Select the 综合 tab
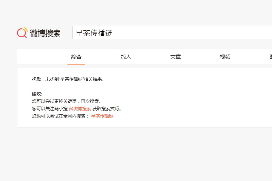The width and height of the screenshot is (272, 181). tap(76, 57)
